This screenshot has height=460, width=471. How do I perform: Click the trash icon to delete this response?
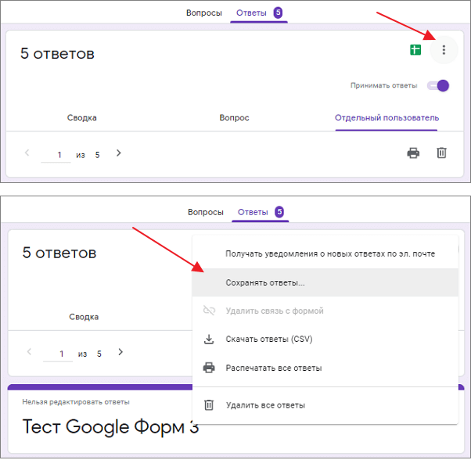click(441, 153)
